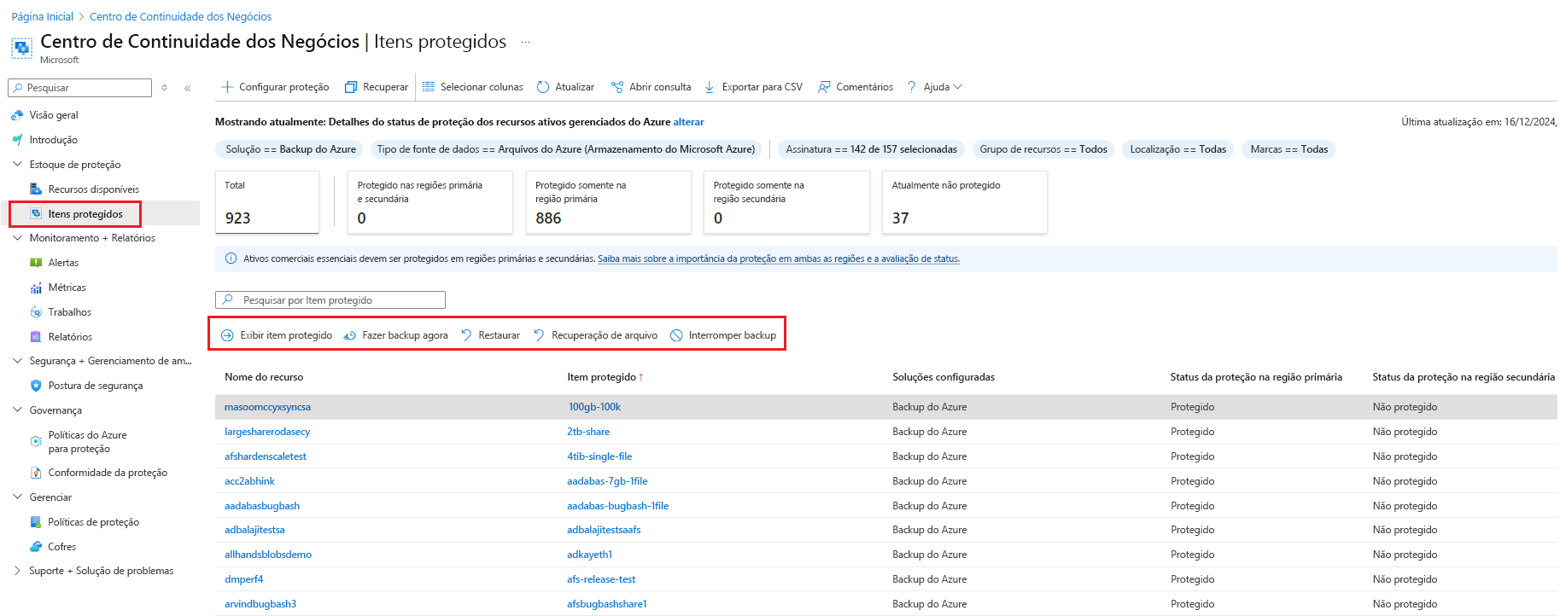The image size is (1566, 616).
Task: Expand the Ajuda dropdown menu
Action: (x=935, y=87)
